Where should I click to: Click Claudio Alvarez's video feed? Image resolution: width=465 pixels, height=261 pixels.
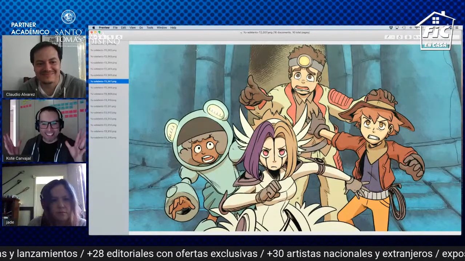[44, 66]
